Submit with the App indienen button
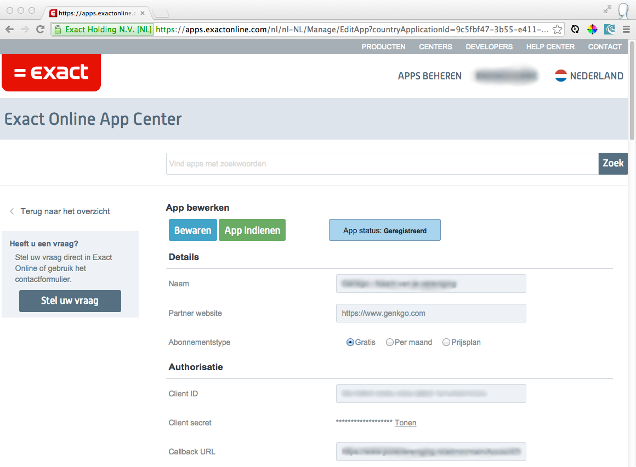636x467 pixels. (252, 230)
